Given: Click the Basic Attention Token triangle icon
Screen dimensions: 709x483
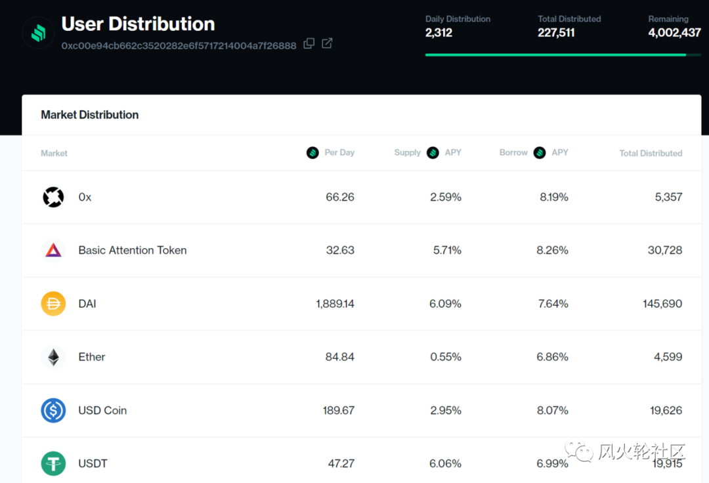Looking at the screenshot, I should pos(53,250).
